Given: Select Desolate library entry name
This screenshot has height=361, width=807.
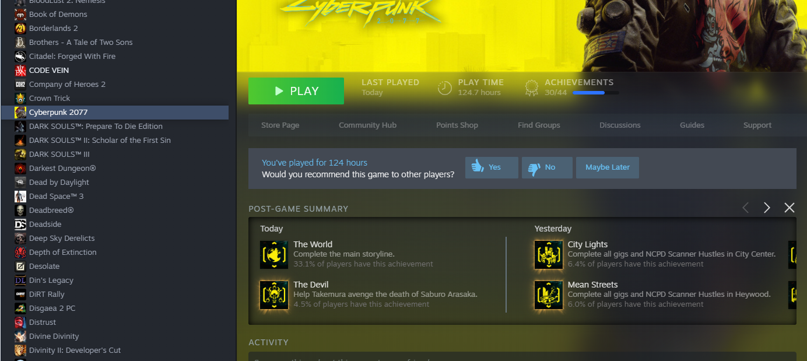Looking at the screenshot, I should coord(44,266).
